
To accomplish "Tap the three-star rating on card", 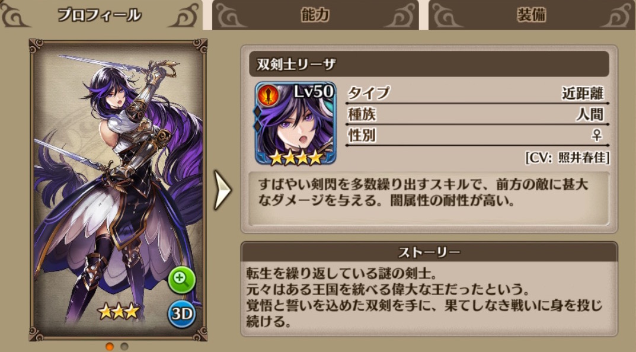I will [118, 312].
